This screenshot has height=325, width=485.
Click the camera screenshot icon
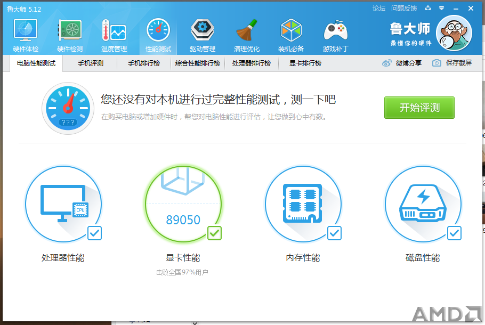pyautogui.click(x=436, y=63)
